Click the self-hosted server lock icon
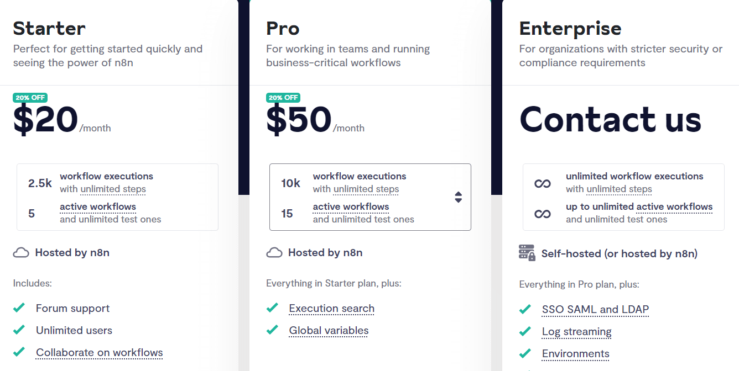The image size is (739, 371). pos(527,253)
